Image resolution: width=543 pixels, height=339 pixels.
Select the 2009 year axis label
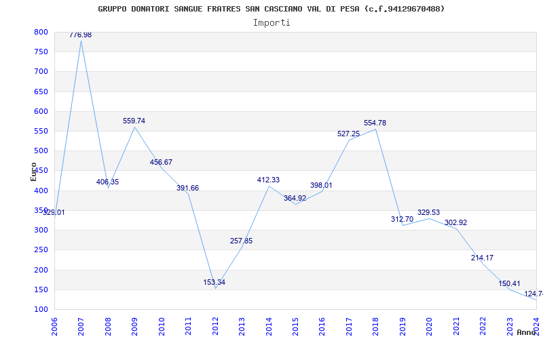(134, 326)
